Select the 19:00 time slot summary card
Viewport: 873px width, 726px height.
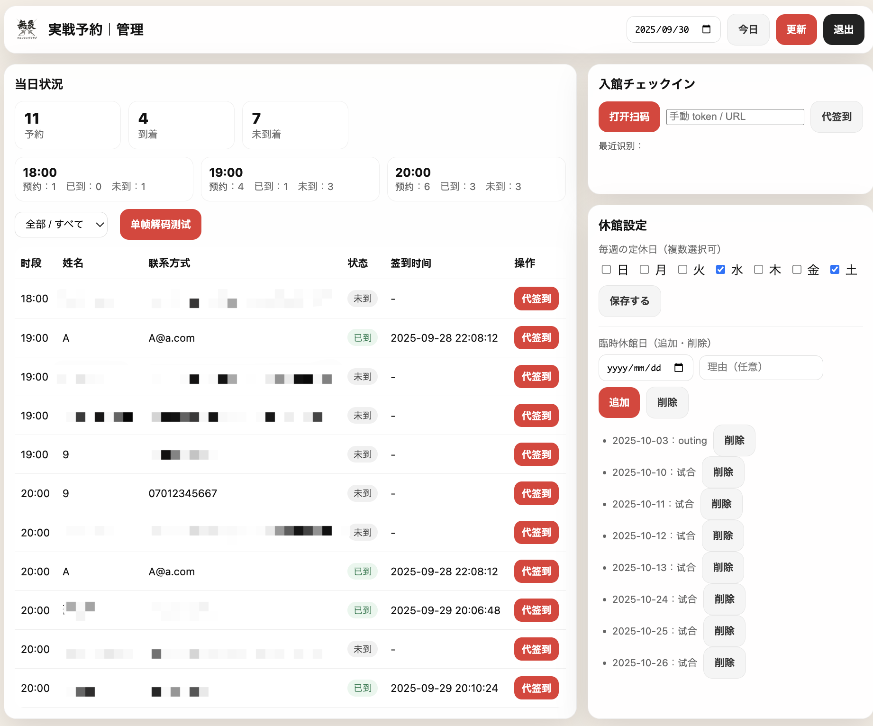pyautogui.click(x=290, y=179)
